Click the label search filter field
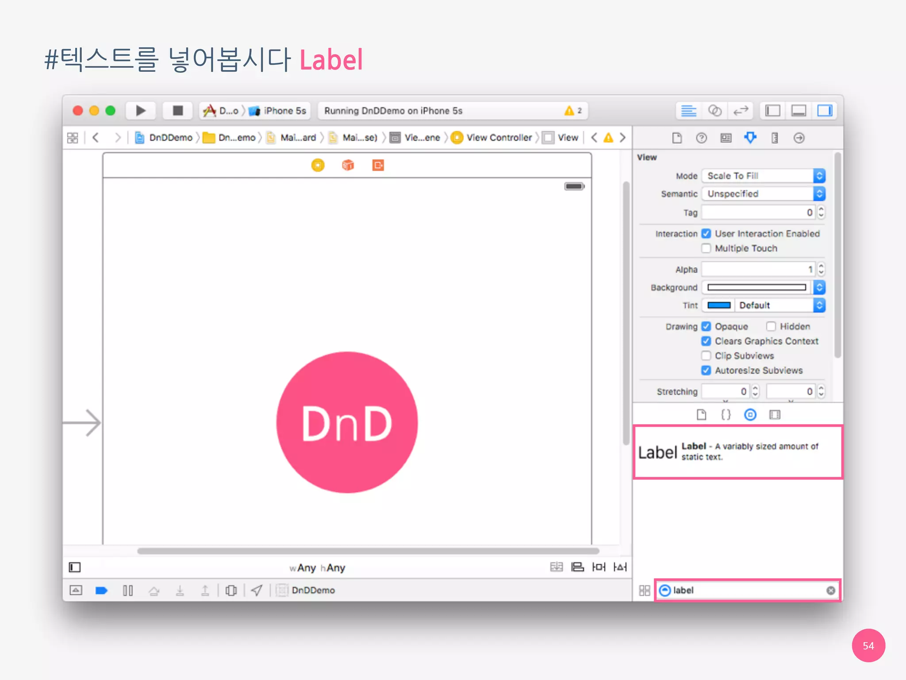The height and width of the screenshot is (680, 906). click(x=748, y=591)
